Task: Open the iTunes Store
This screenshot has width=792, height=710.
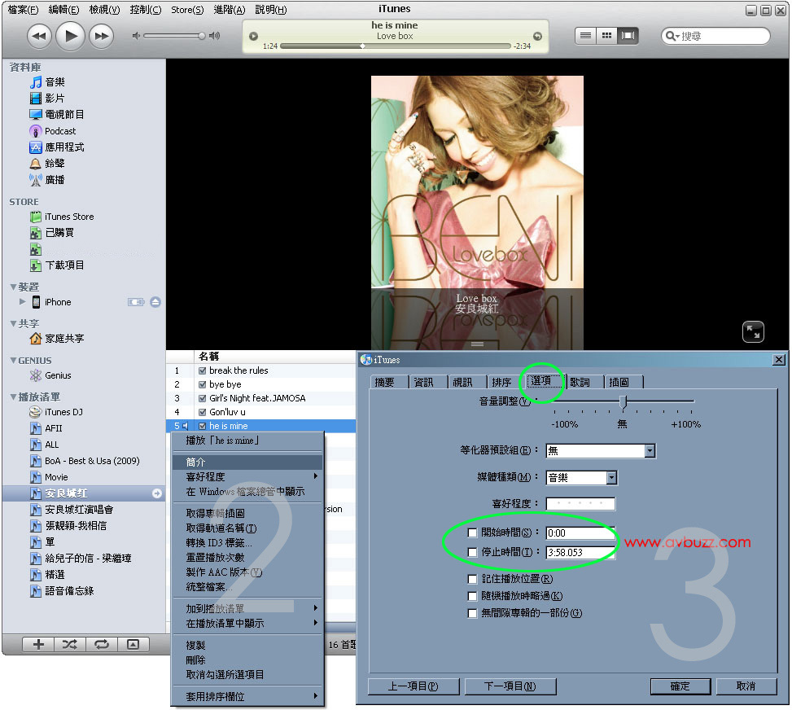Action: click(x=62, y=217)
